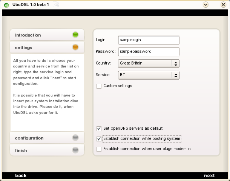230x181 pixels.
Task: Click the 'It is possible that you' paragraph
Action: pos(46,104)
